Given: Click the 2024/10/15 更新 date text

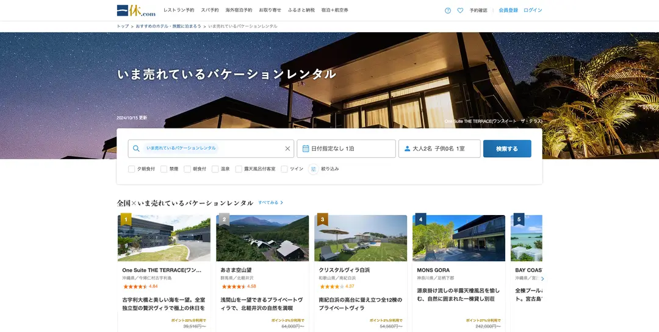Looking at the screenshot, I should [132, 118].
